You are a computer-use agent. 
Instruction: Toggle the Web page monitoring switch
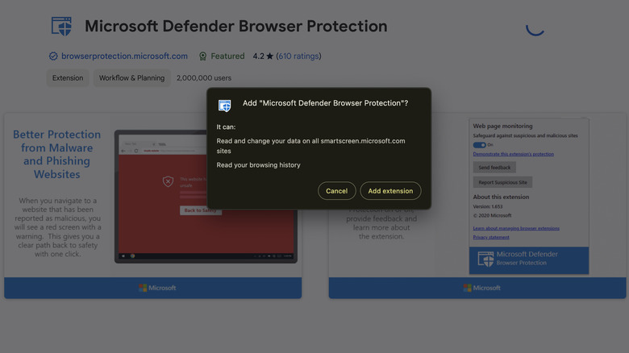479,145
